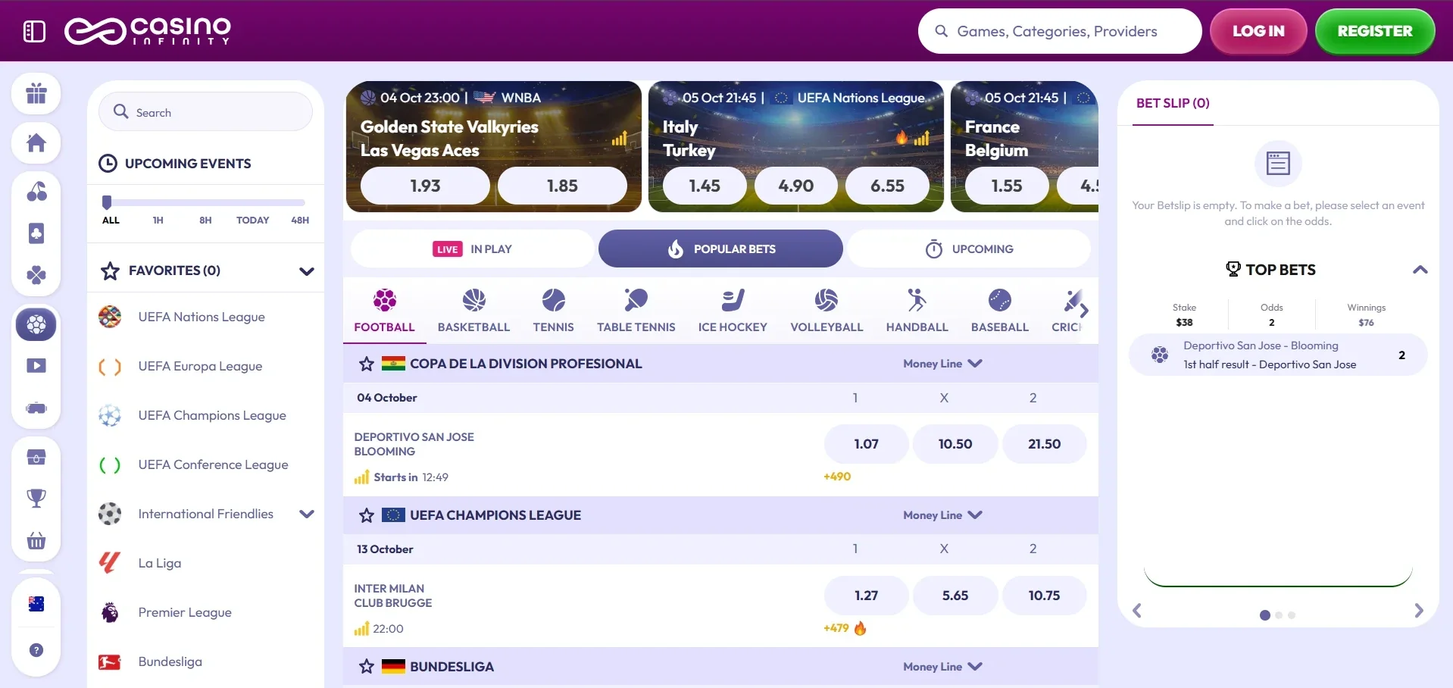
Task: Go to the home icon in the sidebar
Action: pos(36,142)
